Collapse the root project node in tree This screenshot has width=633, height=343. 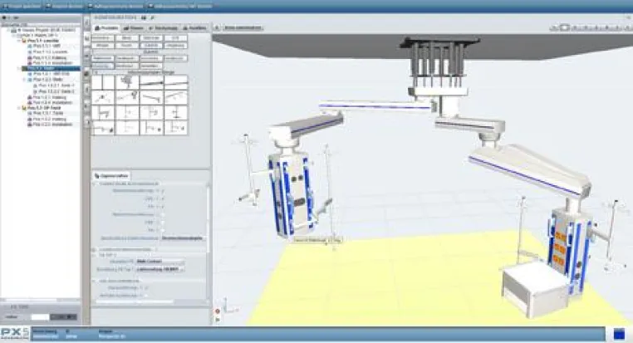[x=8, y=30]
